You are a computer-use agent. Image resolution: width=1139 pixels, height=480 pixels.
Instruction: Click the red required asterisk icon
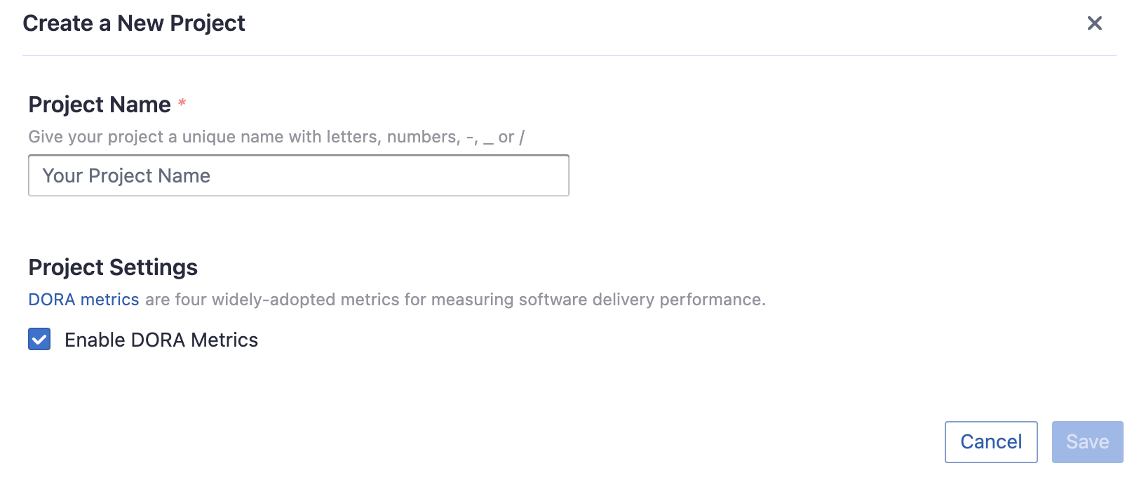(182, 103)
